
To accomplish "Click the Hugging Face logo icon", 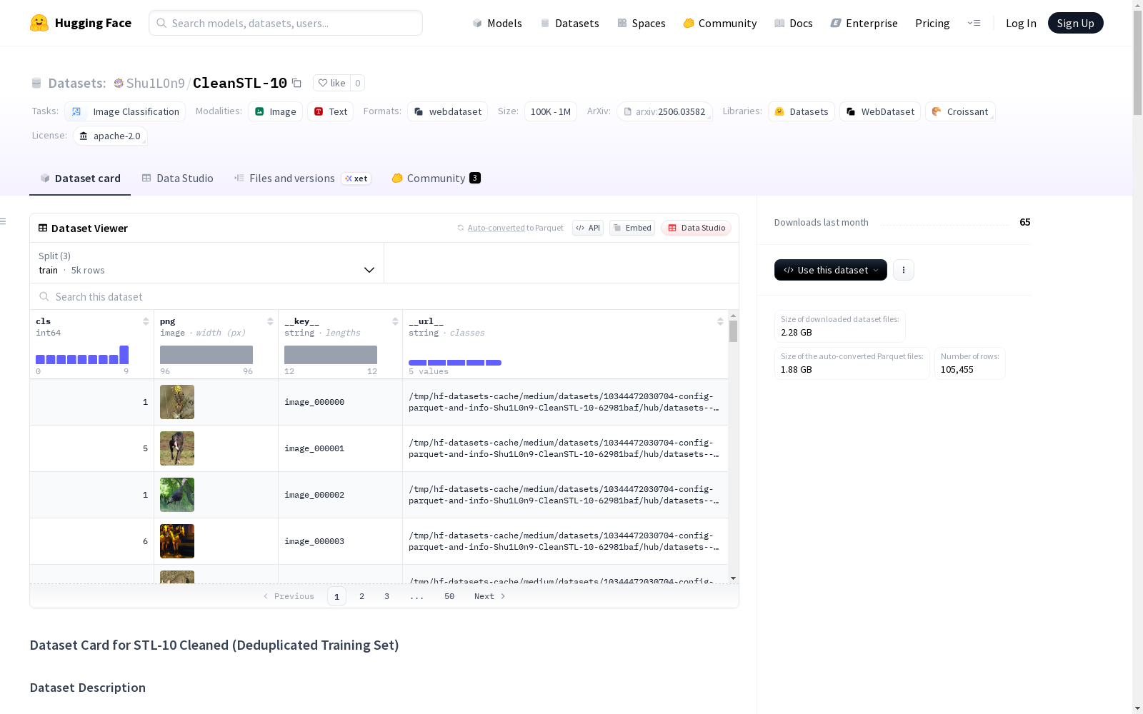I will tap(39, 23).
